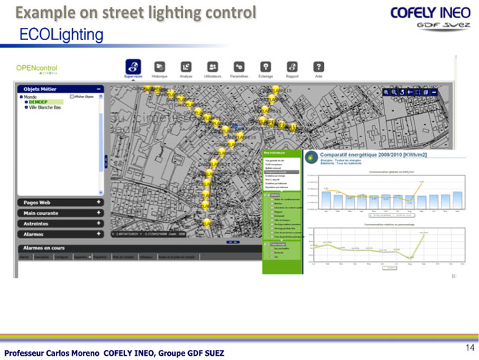479x360 pixels.
Task: Select the Restaurant radio button
Action: [272, 216]
